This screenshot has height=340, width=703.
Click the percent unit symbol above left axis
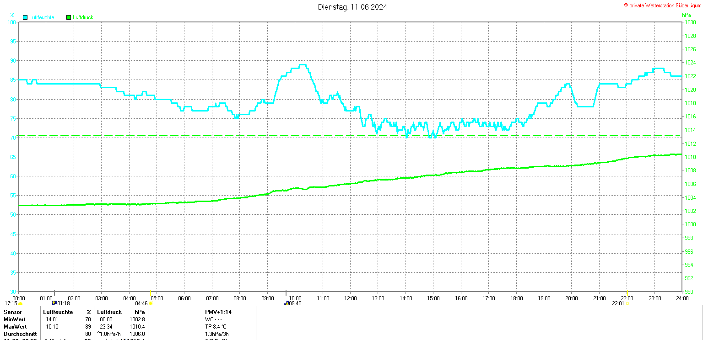pos(12,15)
